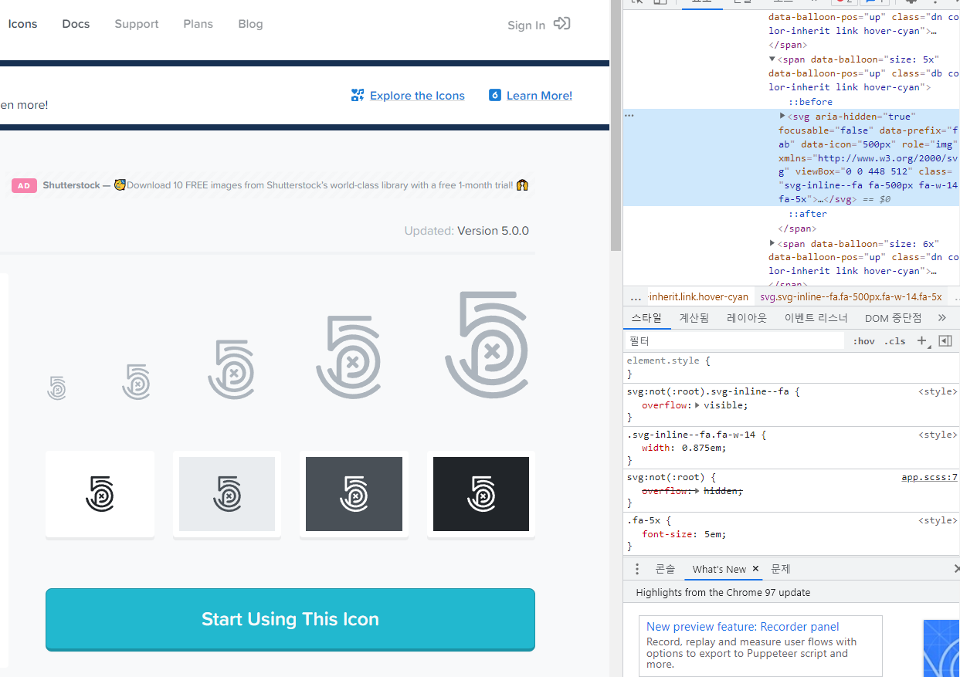This screenshot has height=677, width=960.
Task: Click 'Highlights from the Chrome 97 update' text
Action: [x=723, y=593]
